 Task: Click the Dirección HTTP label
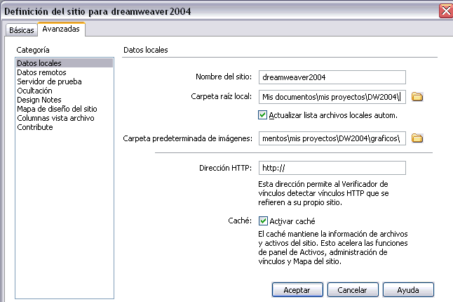[225, 168]
